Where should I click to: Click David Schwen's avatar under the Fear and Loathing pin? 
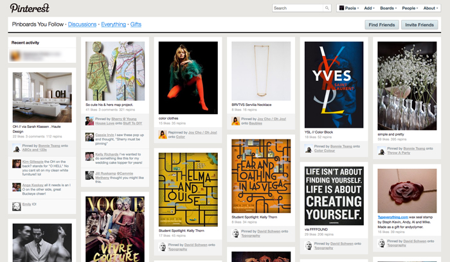[x=236, y=233]
